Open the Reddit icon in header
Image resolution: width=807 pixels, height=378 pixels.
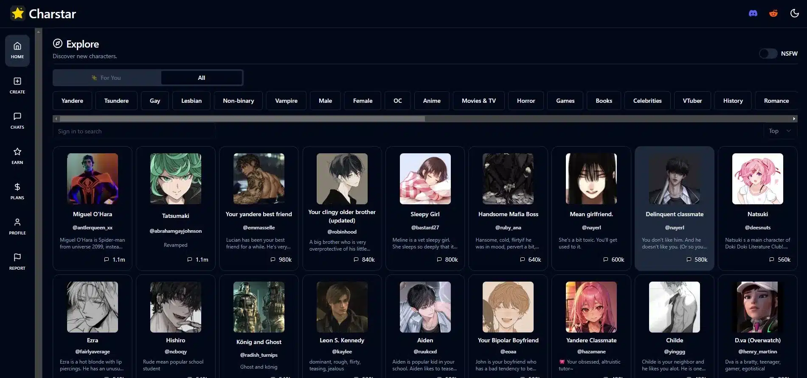pyautogui.click(x=773, y=13)
